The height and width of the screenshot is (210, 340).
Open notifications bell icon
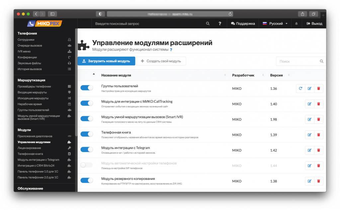pos(297,24)
